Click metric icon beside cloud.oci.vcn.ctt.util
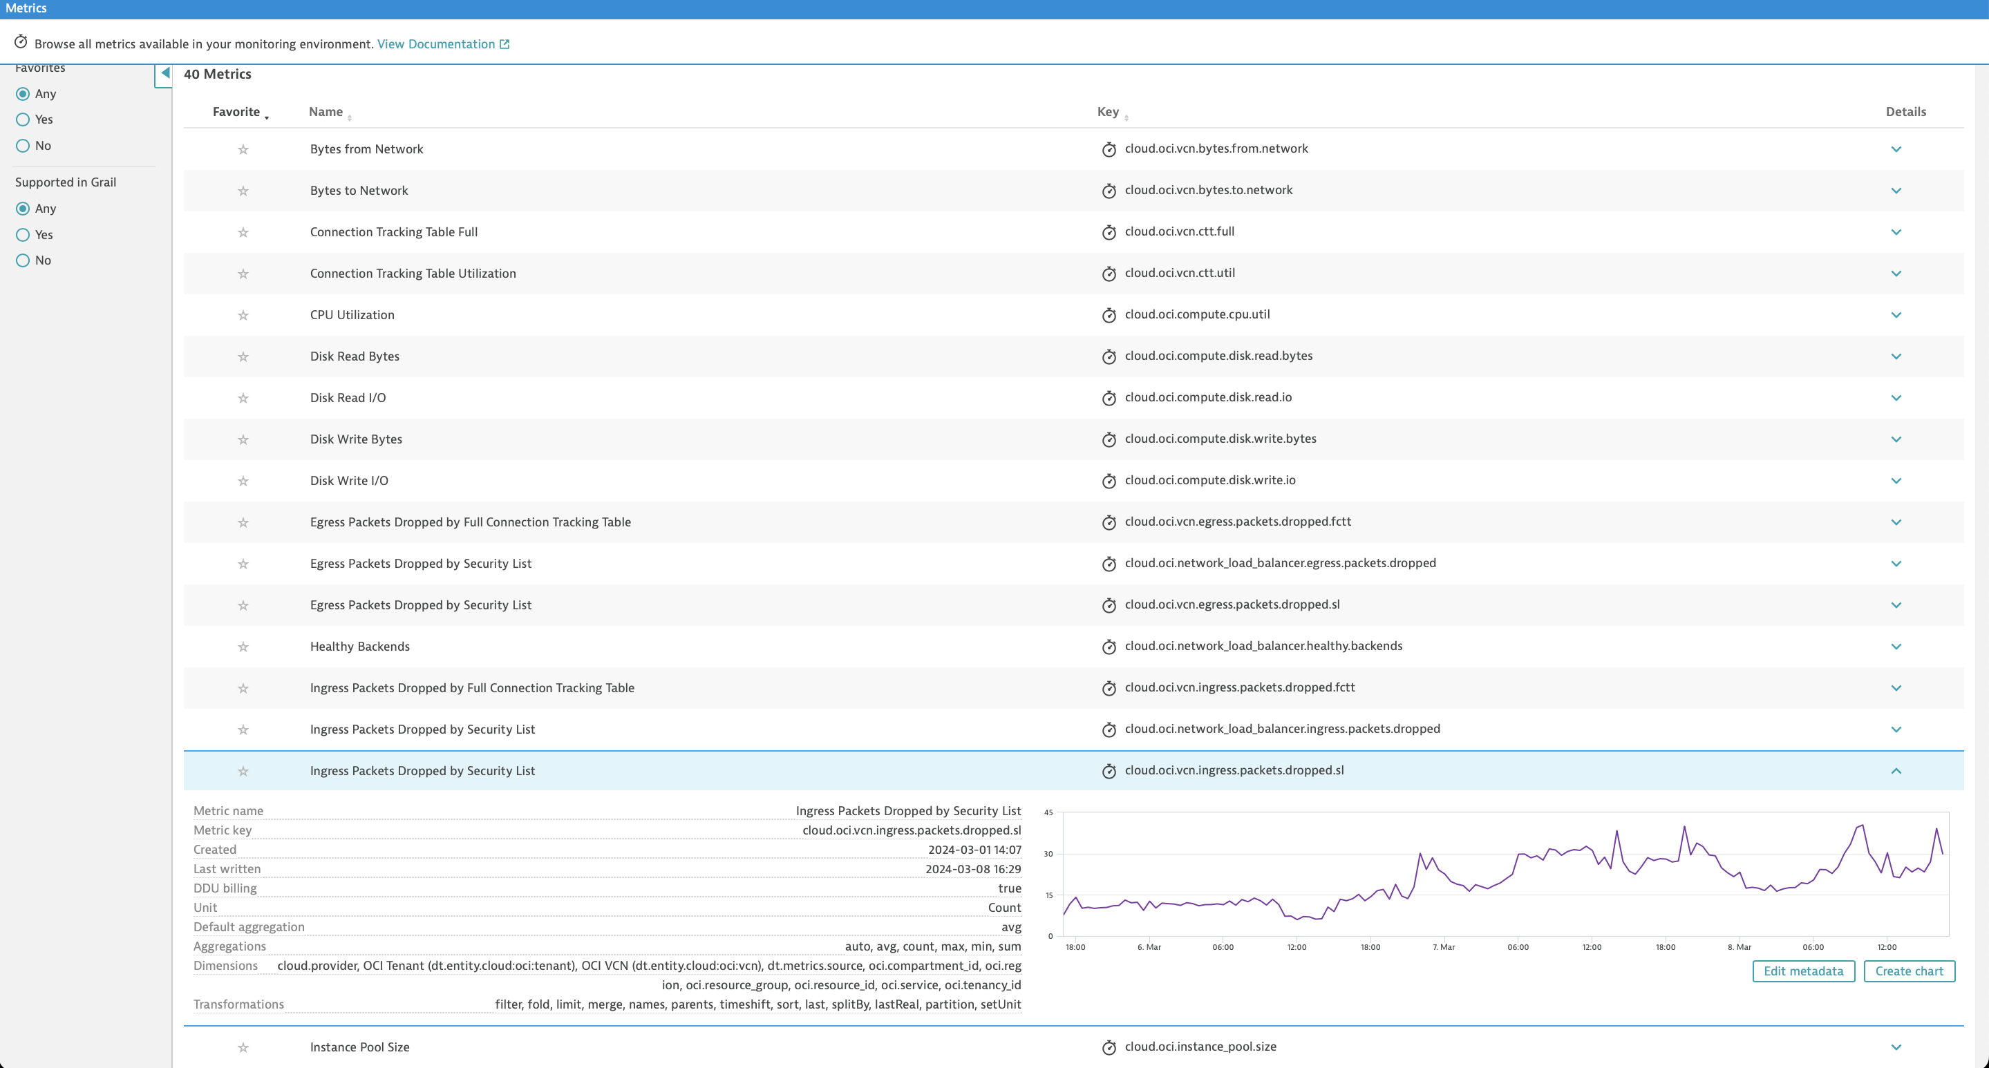1989x1068 pixels. (x=1109, y=273)
